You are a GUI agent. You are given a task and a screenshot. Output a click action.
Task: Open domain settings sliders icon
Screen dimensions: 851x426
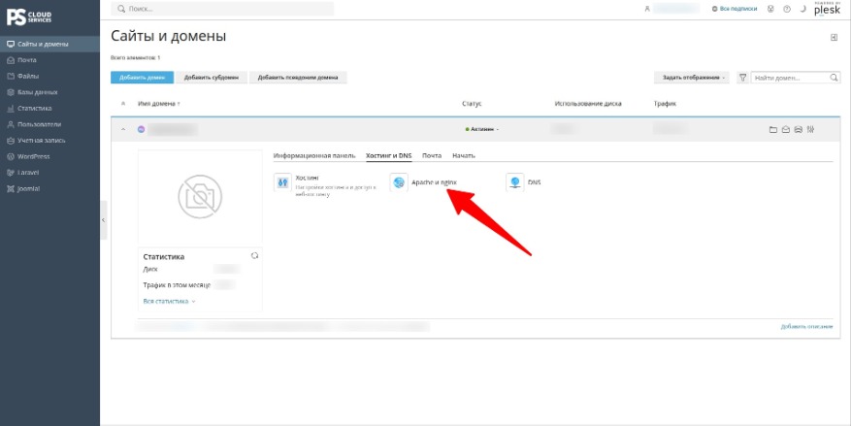coord(810,130)
